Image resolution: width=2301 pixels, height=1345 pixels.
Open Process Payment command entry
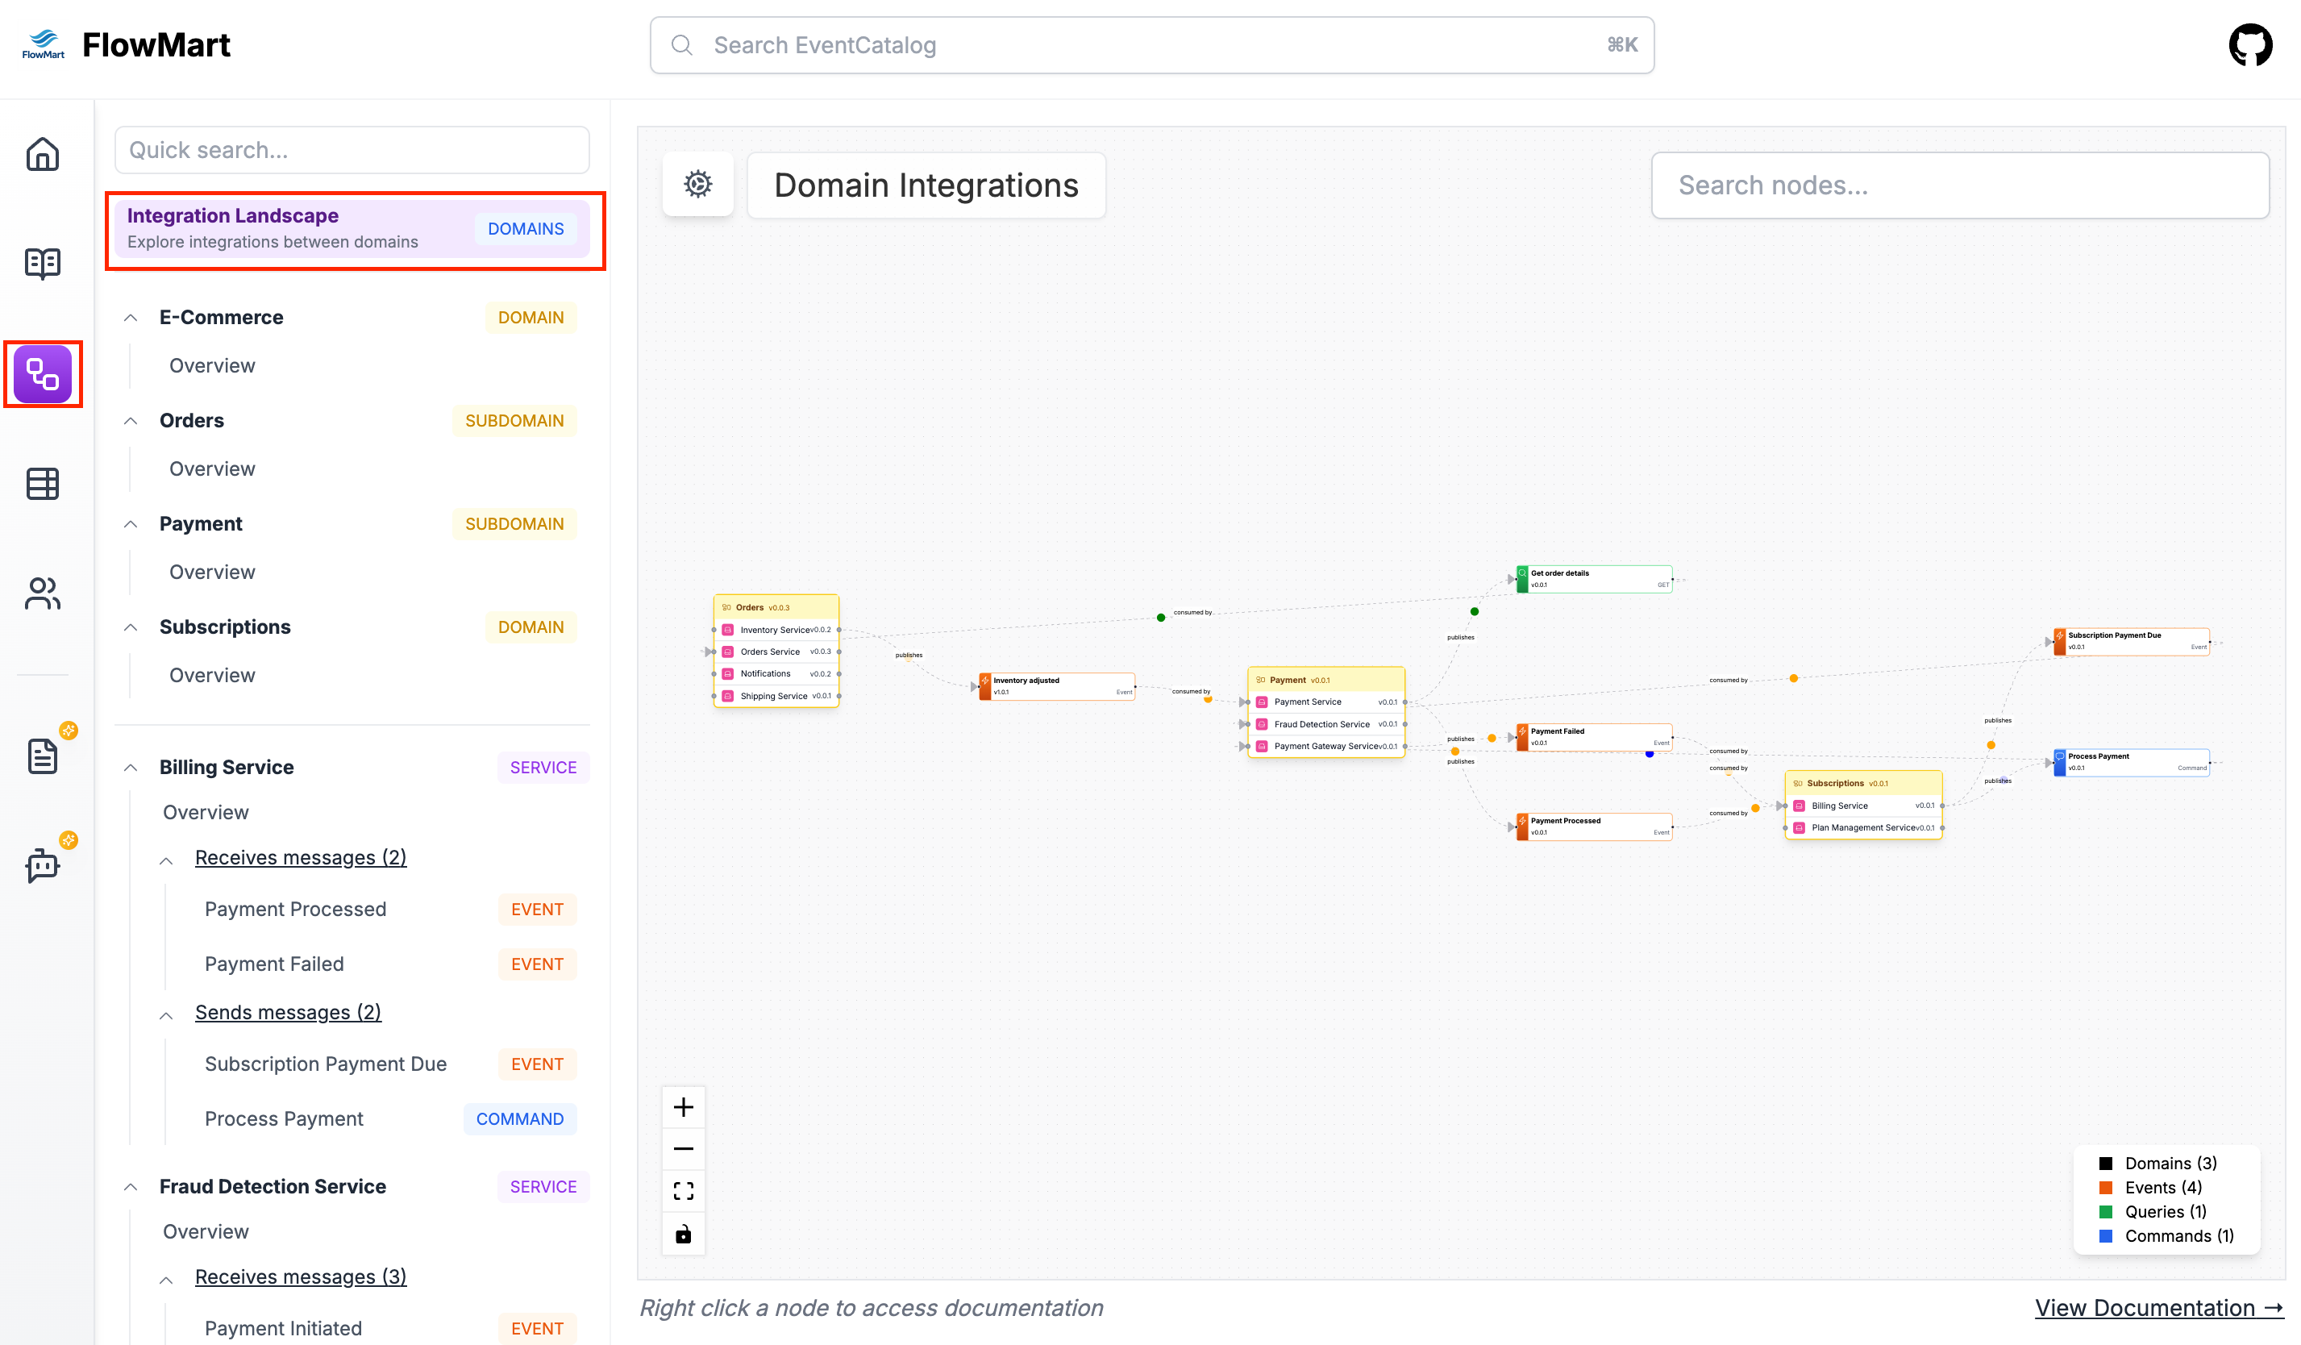tap(284, 1118)
